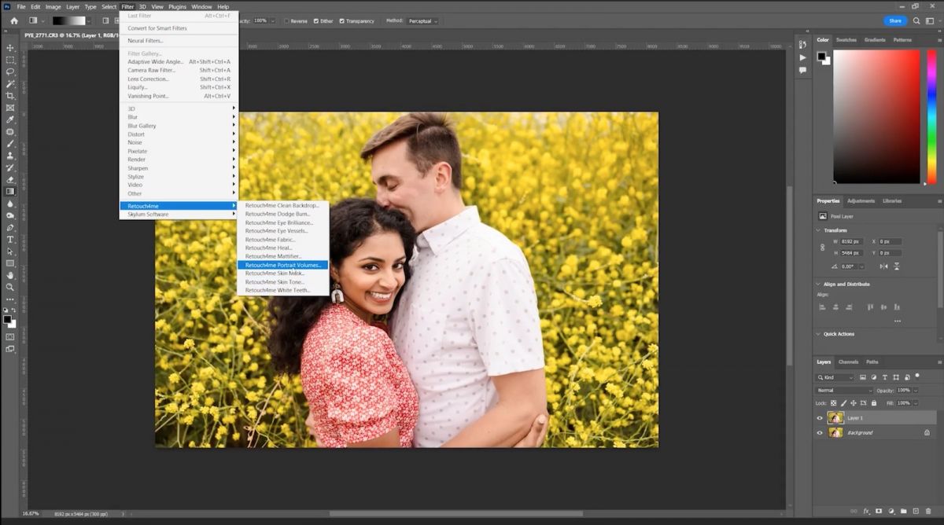Viewport: 944px width, 525px height.
Task: Click the blue Share button
Action: (x=895, y=21)
